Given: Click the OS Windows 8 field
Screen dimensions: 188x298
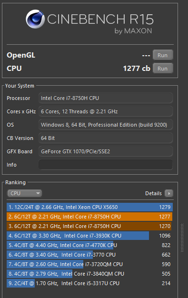Looking at the screenshot, I should pyautogui.click(x=106, y=125).
